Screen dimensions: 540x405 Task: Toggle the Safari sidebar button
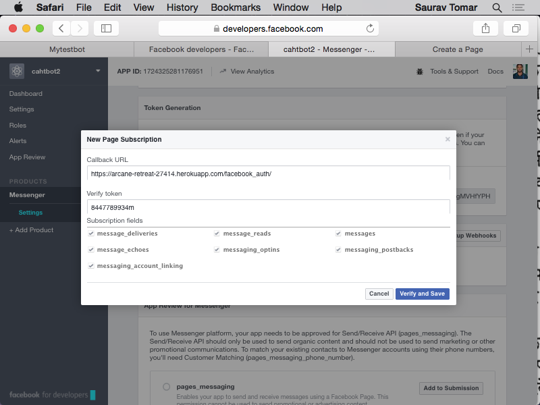[x=106, y=28]
